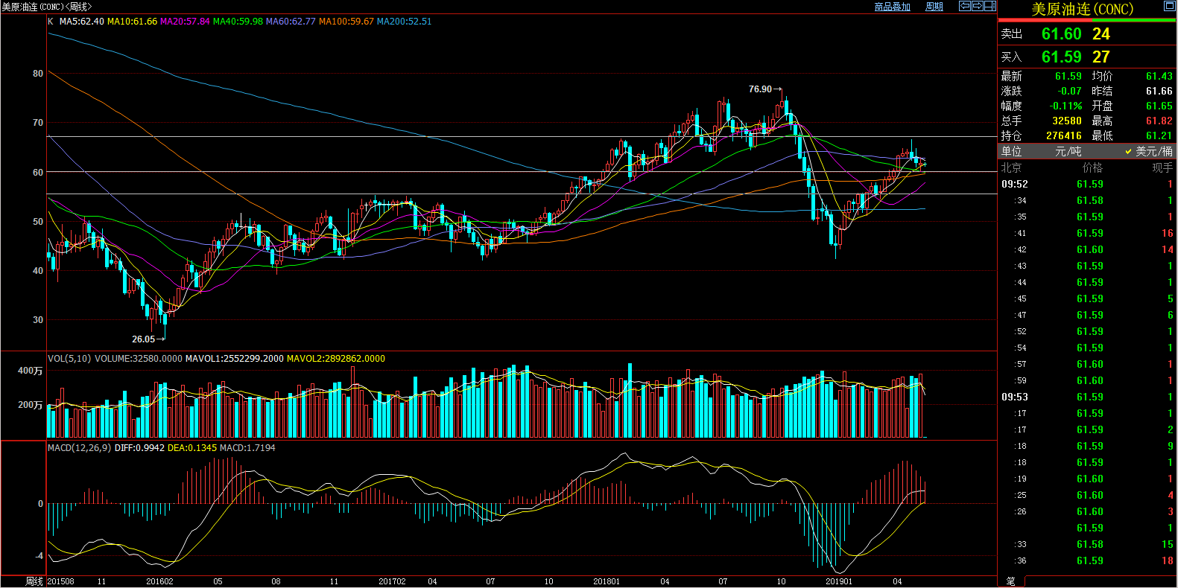Viewport: 1178px width, 588px height.
Task: Click 总手 total volume 32580
Action: pos(1066,121)
